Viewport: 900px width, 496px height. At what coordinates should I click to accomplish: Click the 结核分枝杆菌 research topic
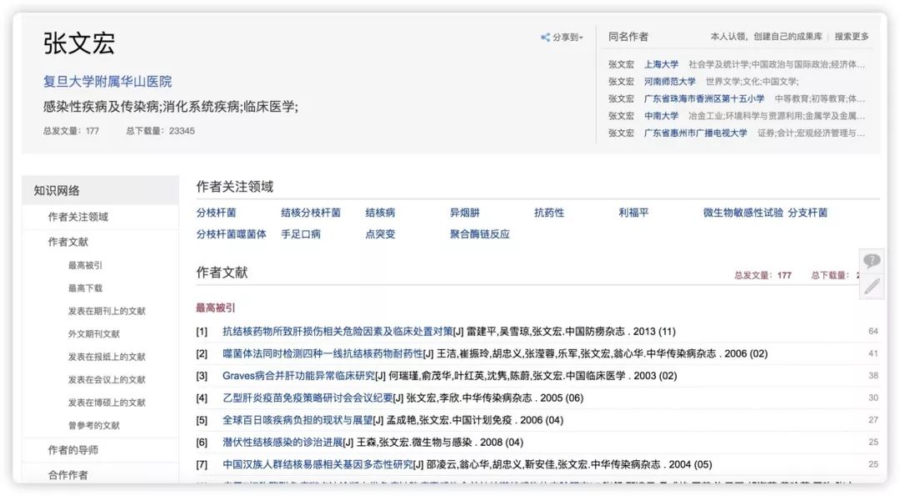311,213
